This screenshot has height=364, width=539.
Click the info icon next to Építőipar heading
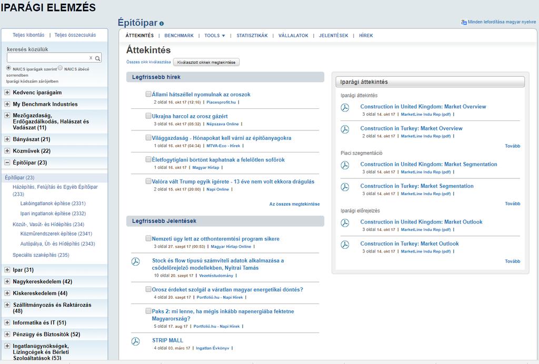coord(162,24)
